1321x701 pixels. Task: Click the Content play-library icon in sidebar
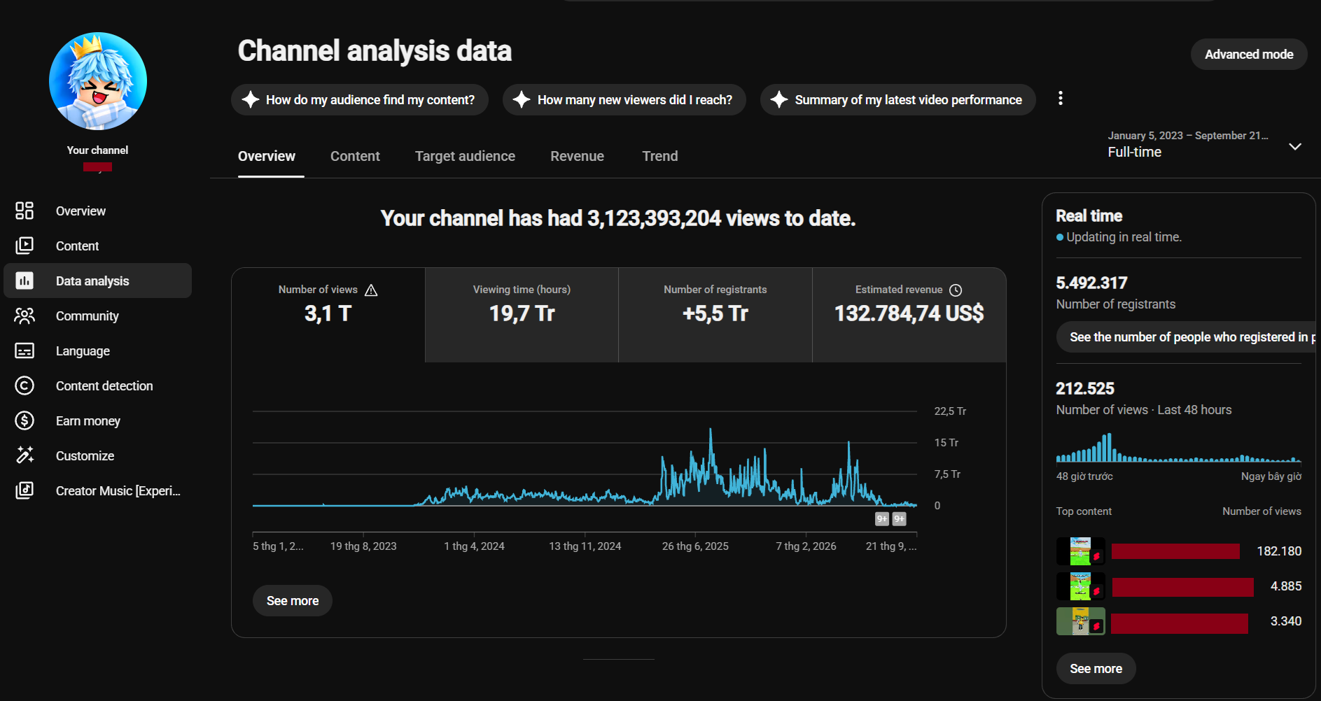[25, 246]
